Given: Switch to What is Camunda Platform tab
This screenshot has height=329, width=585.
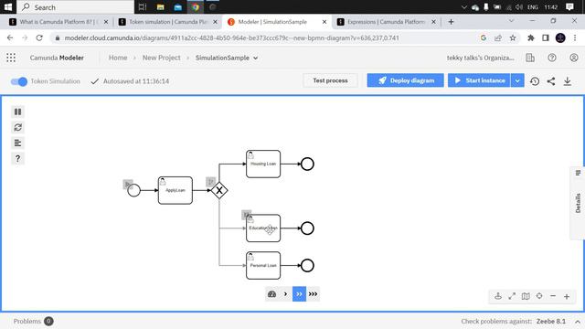Looking at the screenshot, I should click(x=58, y=22).
